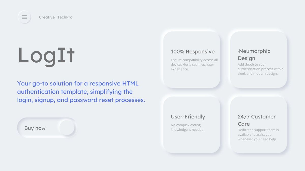
Task: Click 'Add depth to your authentication process' text
Action: click(x=261, y=69)
